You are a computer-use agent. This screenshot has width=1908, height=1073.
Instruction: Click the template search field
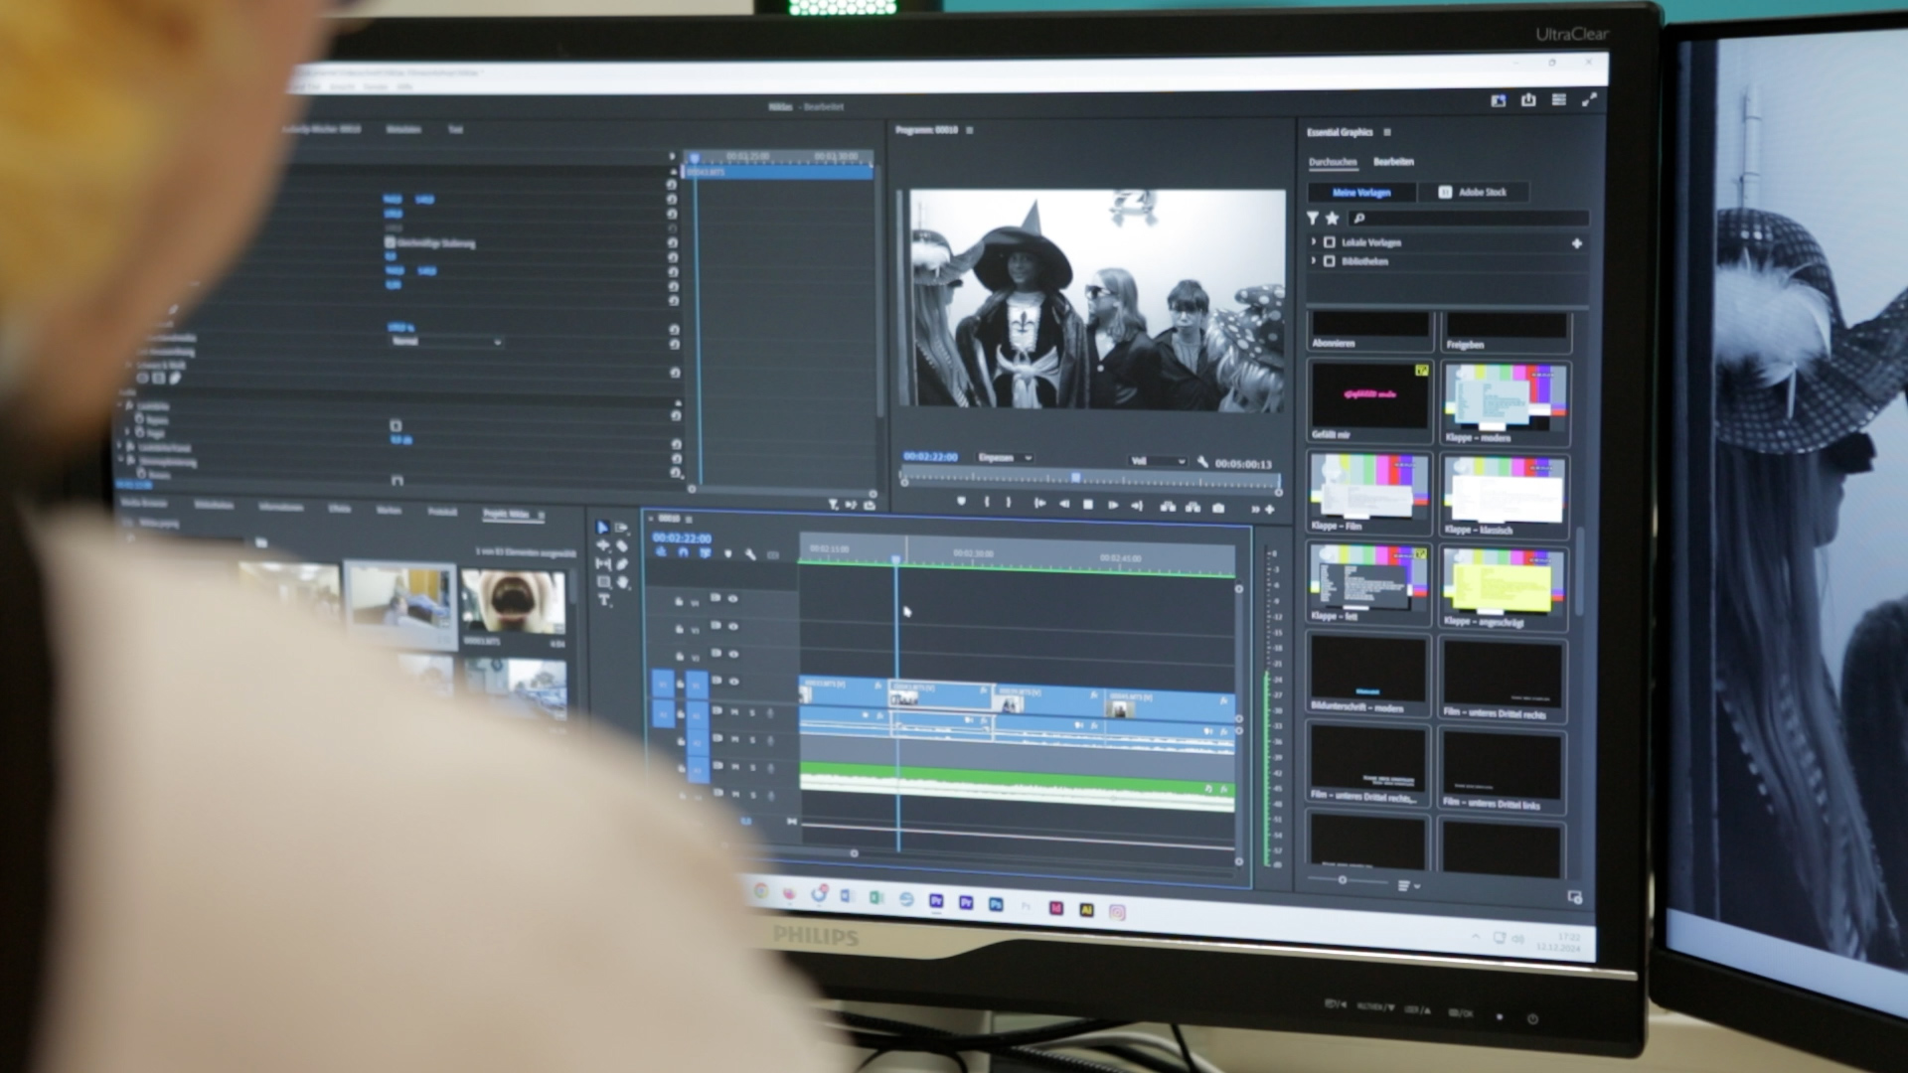pyautogui.click(x=1470, y=218)
